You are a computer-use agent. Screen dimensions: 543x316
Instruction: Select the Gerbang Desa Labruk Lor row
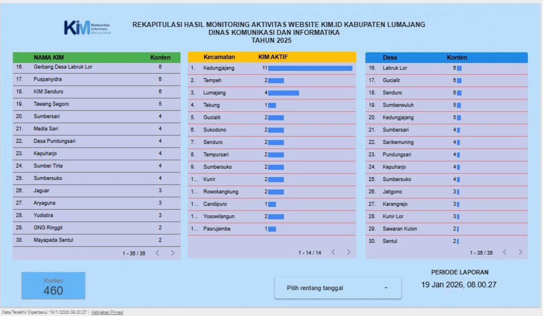63,67
